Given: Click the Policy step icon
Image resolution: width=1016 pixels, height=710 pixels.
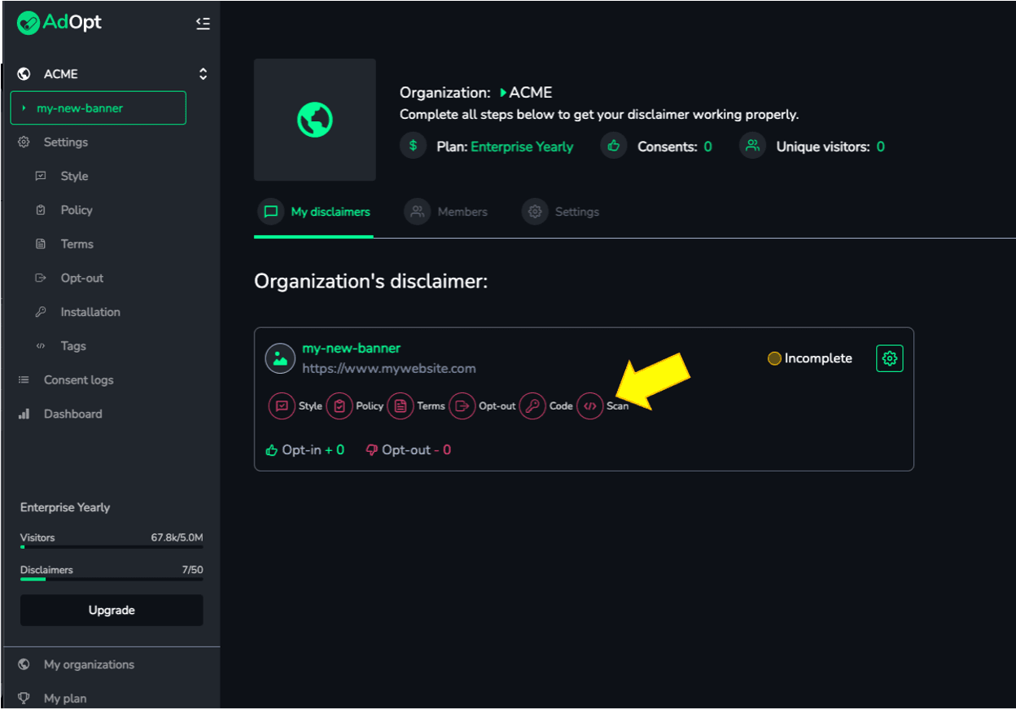Looking at the screenshot, I should click(x=339, y=405).
